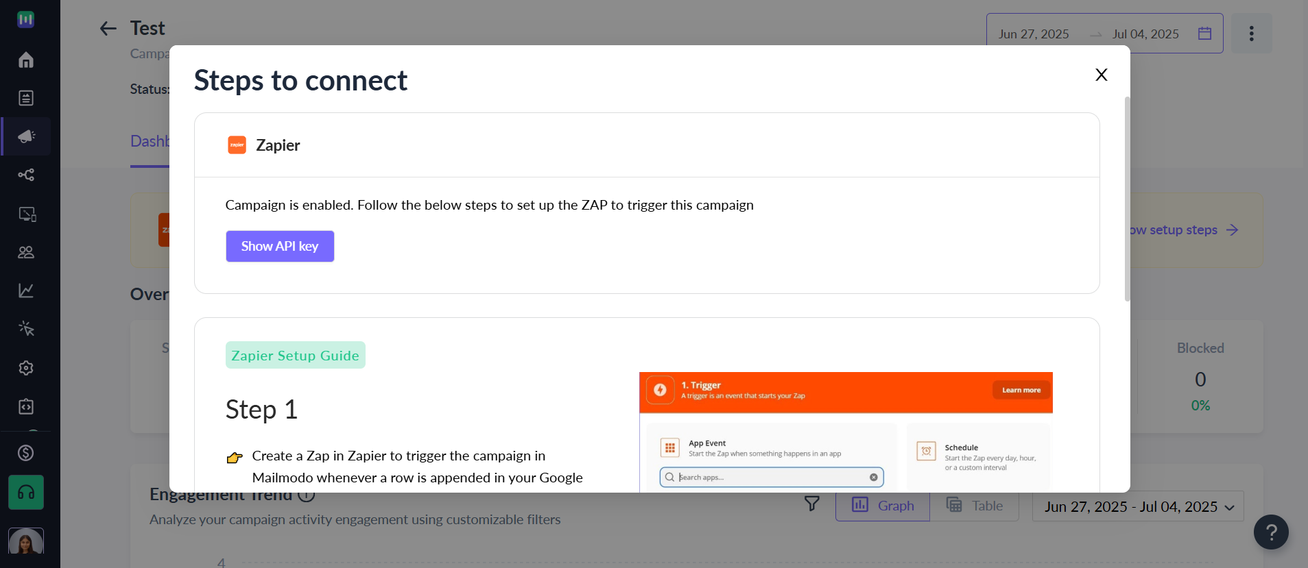The height and width of the screenshot is (568, 1308).
Task: Open the Analytics chart icon in sidebar
Action: click(x=26, y=291)
